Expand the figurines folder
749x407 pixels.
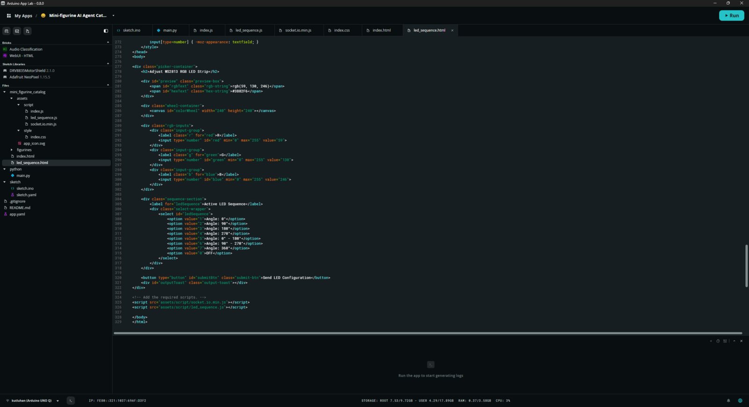pos(12,150)
